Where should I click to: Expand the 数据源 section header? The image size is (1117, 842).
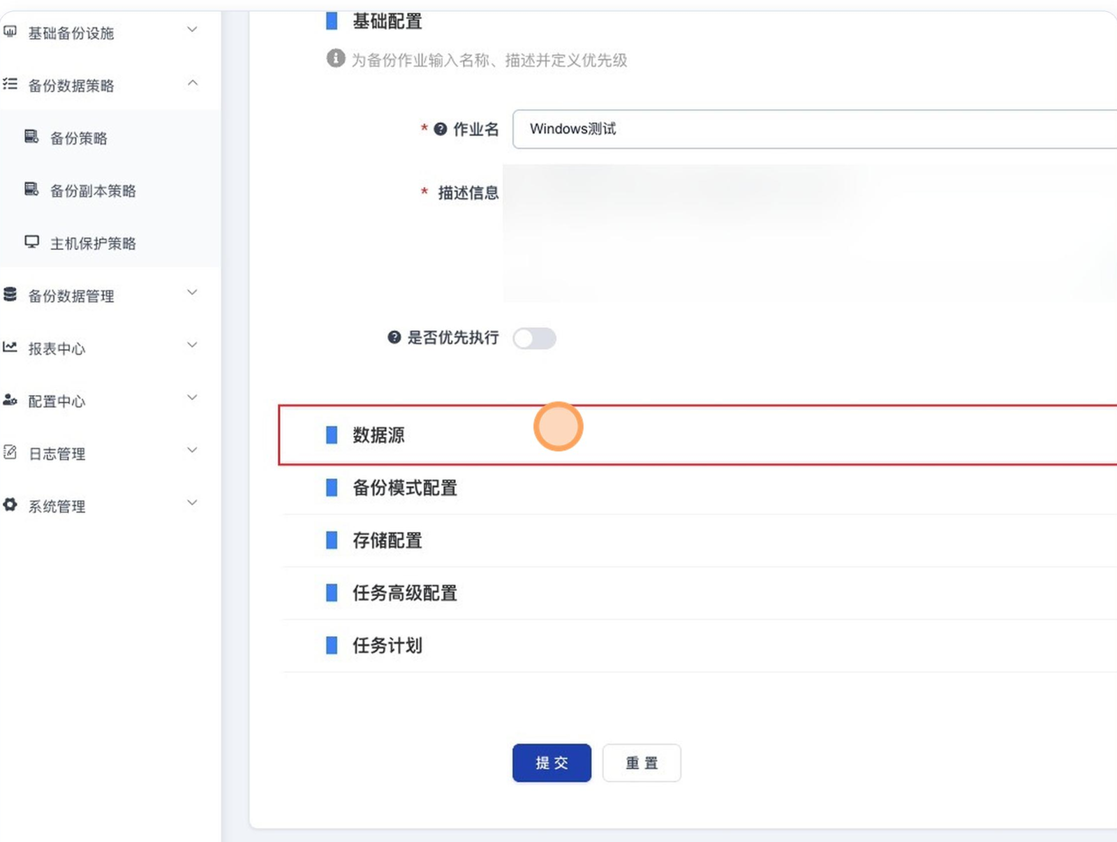click(698, 435)
